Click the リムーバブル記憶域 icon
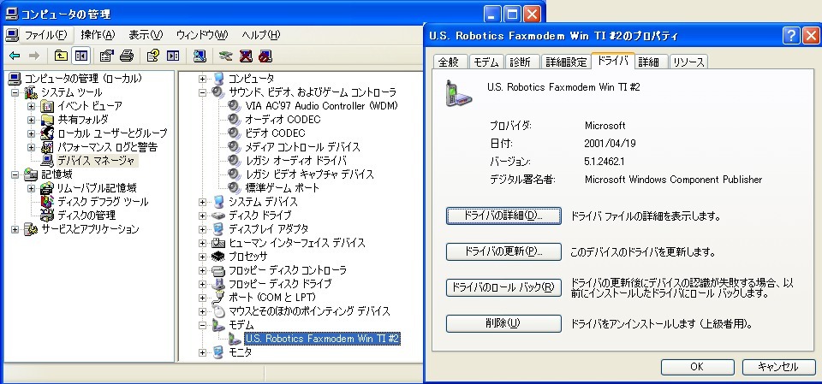 point(47,187)
